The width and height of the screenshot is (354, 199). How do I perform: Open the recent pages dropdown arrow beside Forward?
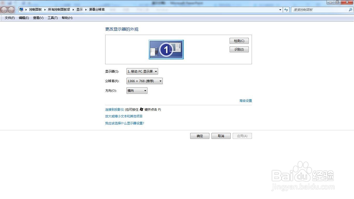16,10
